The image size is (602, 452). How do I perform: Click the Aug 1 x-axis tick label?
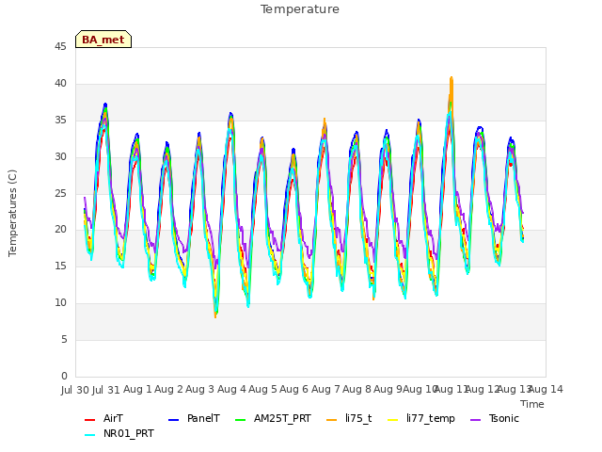tap(137, 389)
